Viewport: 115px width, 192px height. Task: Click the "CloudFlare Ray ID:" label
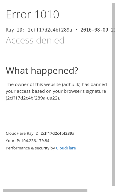tap(23, 133)
